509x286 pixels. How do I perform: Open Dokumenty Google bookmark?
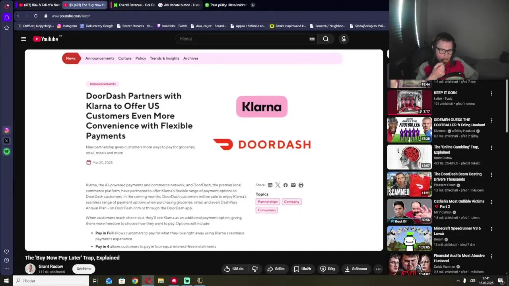pos(97,26)
